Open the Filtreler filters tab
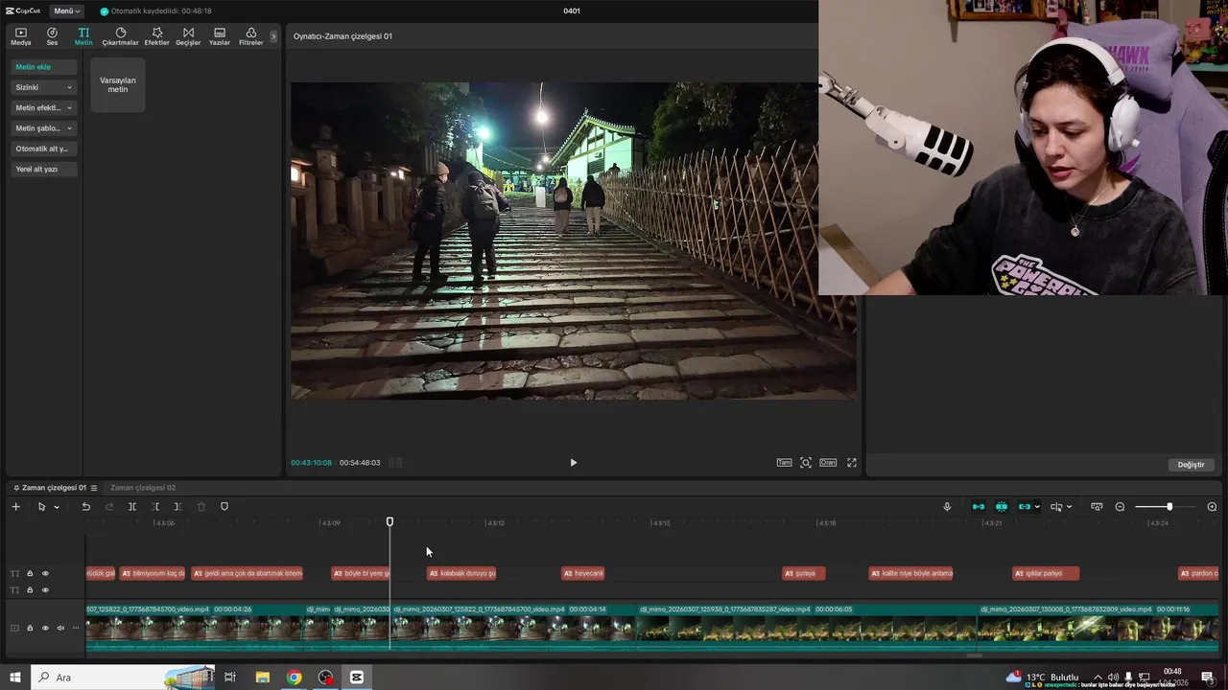1228x690 pixels. 250,36
